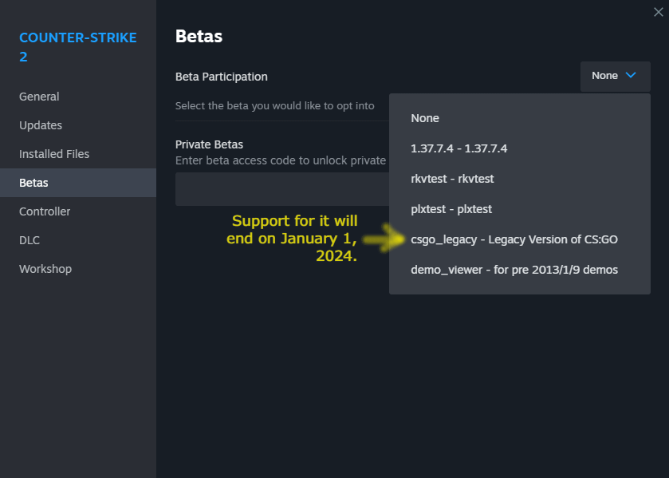Viewport: 669px width, 478px height.
Task: Open the Workshop tab in sidebar
Action: click(45, 269)
